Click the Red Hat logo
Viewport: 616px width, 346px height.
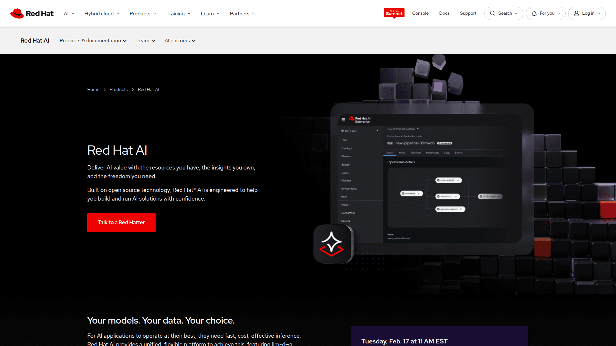coord(31,13)
